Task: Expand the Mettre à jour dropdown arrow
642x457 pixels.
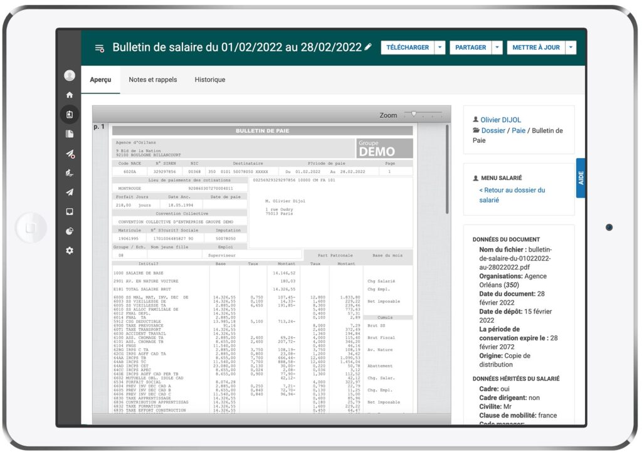Action: tap(571, 48)
